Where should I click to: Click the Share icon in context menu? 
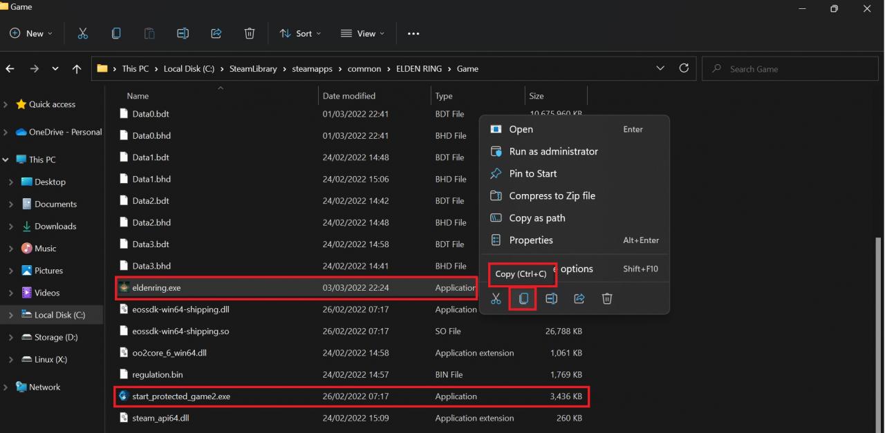point(579,298)
